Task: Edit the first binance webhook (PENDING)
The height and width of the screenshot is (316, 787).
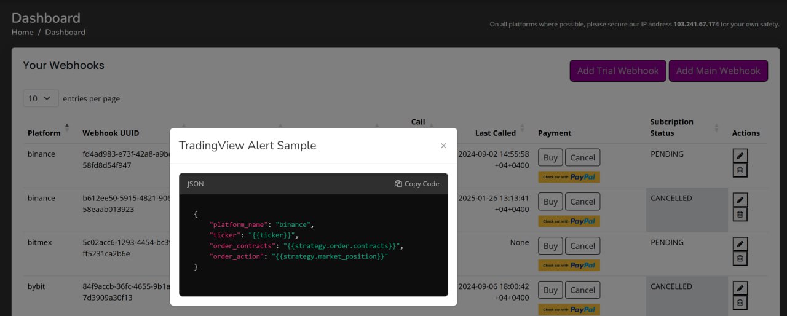Action: pos(740,156)
